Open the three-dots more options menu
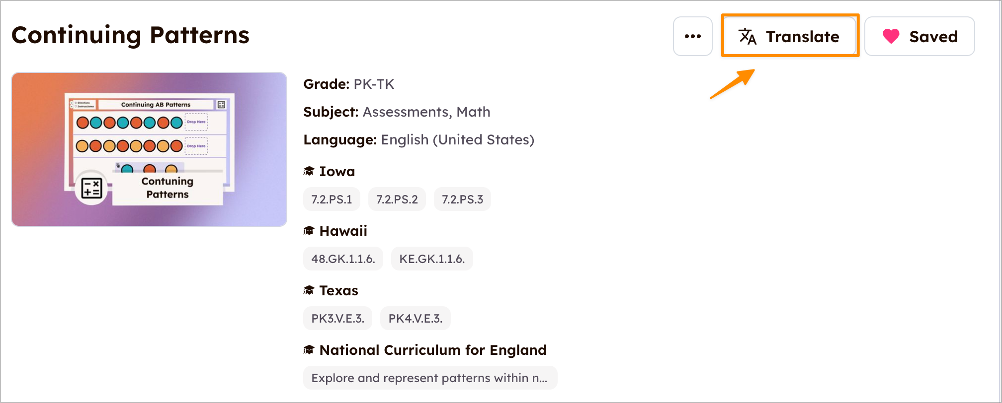Screen dimensions: 1002x403 tap(692, 36)
